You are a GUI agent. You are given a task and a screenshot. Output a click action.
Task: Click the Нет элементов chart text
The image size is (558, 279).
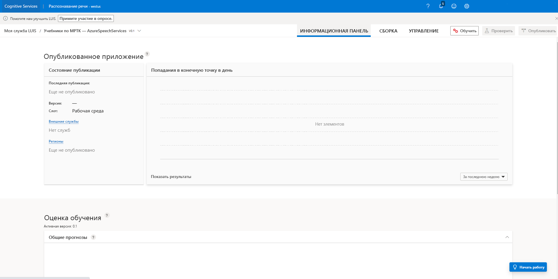(x=329, y=124)
